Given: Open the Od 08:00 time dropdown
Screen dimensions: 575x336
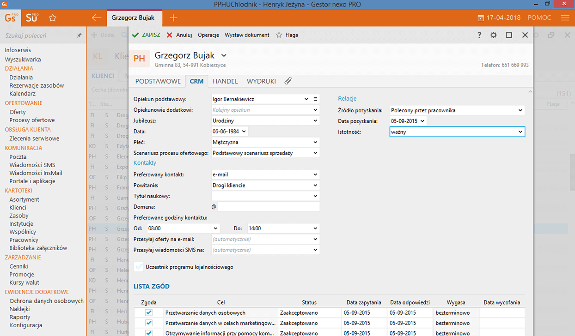Looking at the screenshot, I should coord(216,228).
